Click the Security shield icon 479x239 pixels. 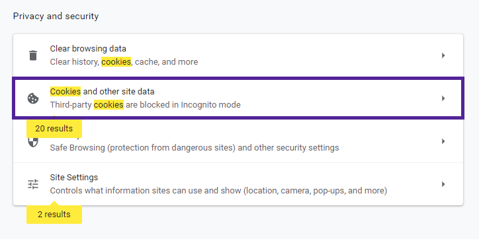click(33, 142)
